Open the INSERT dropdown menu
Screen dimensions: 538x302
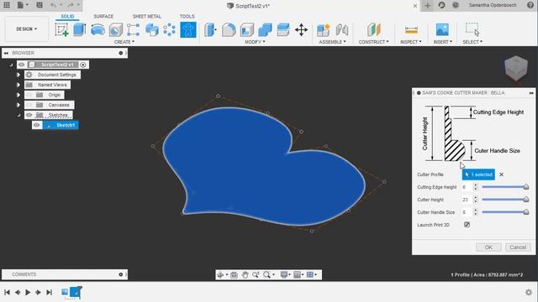(x=443, y=42)
